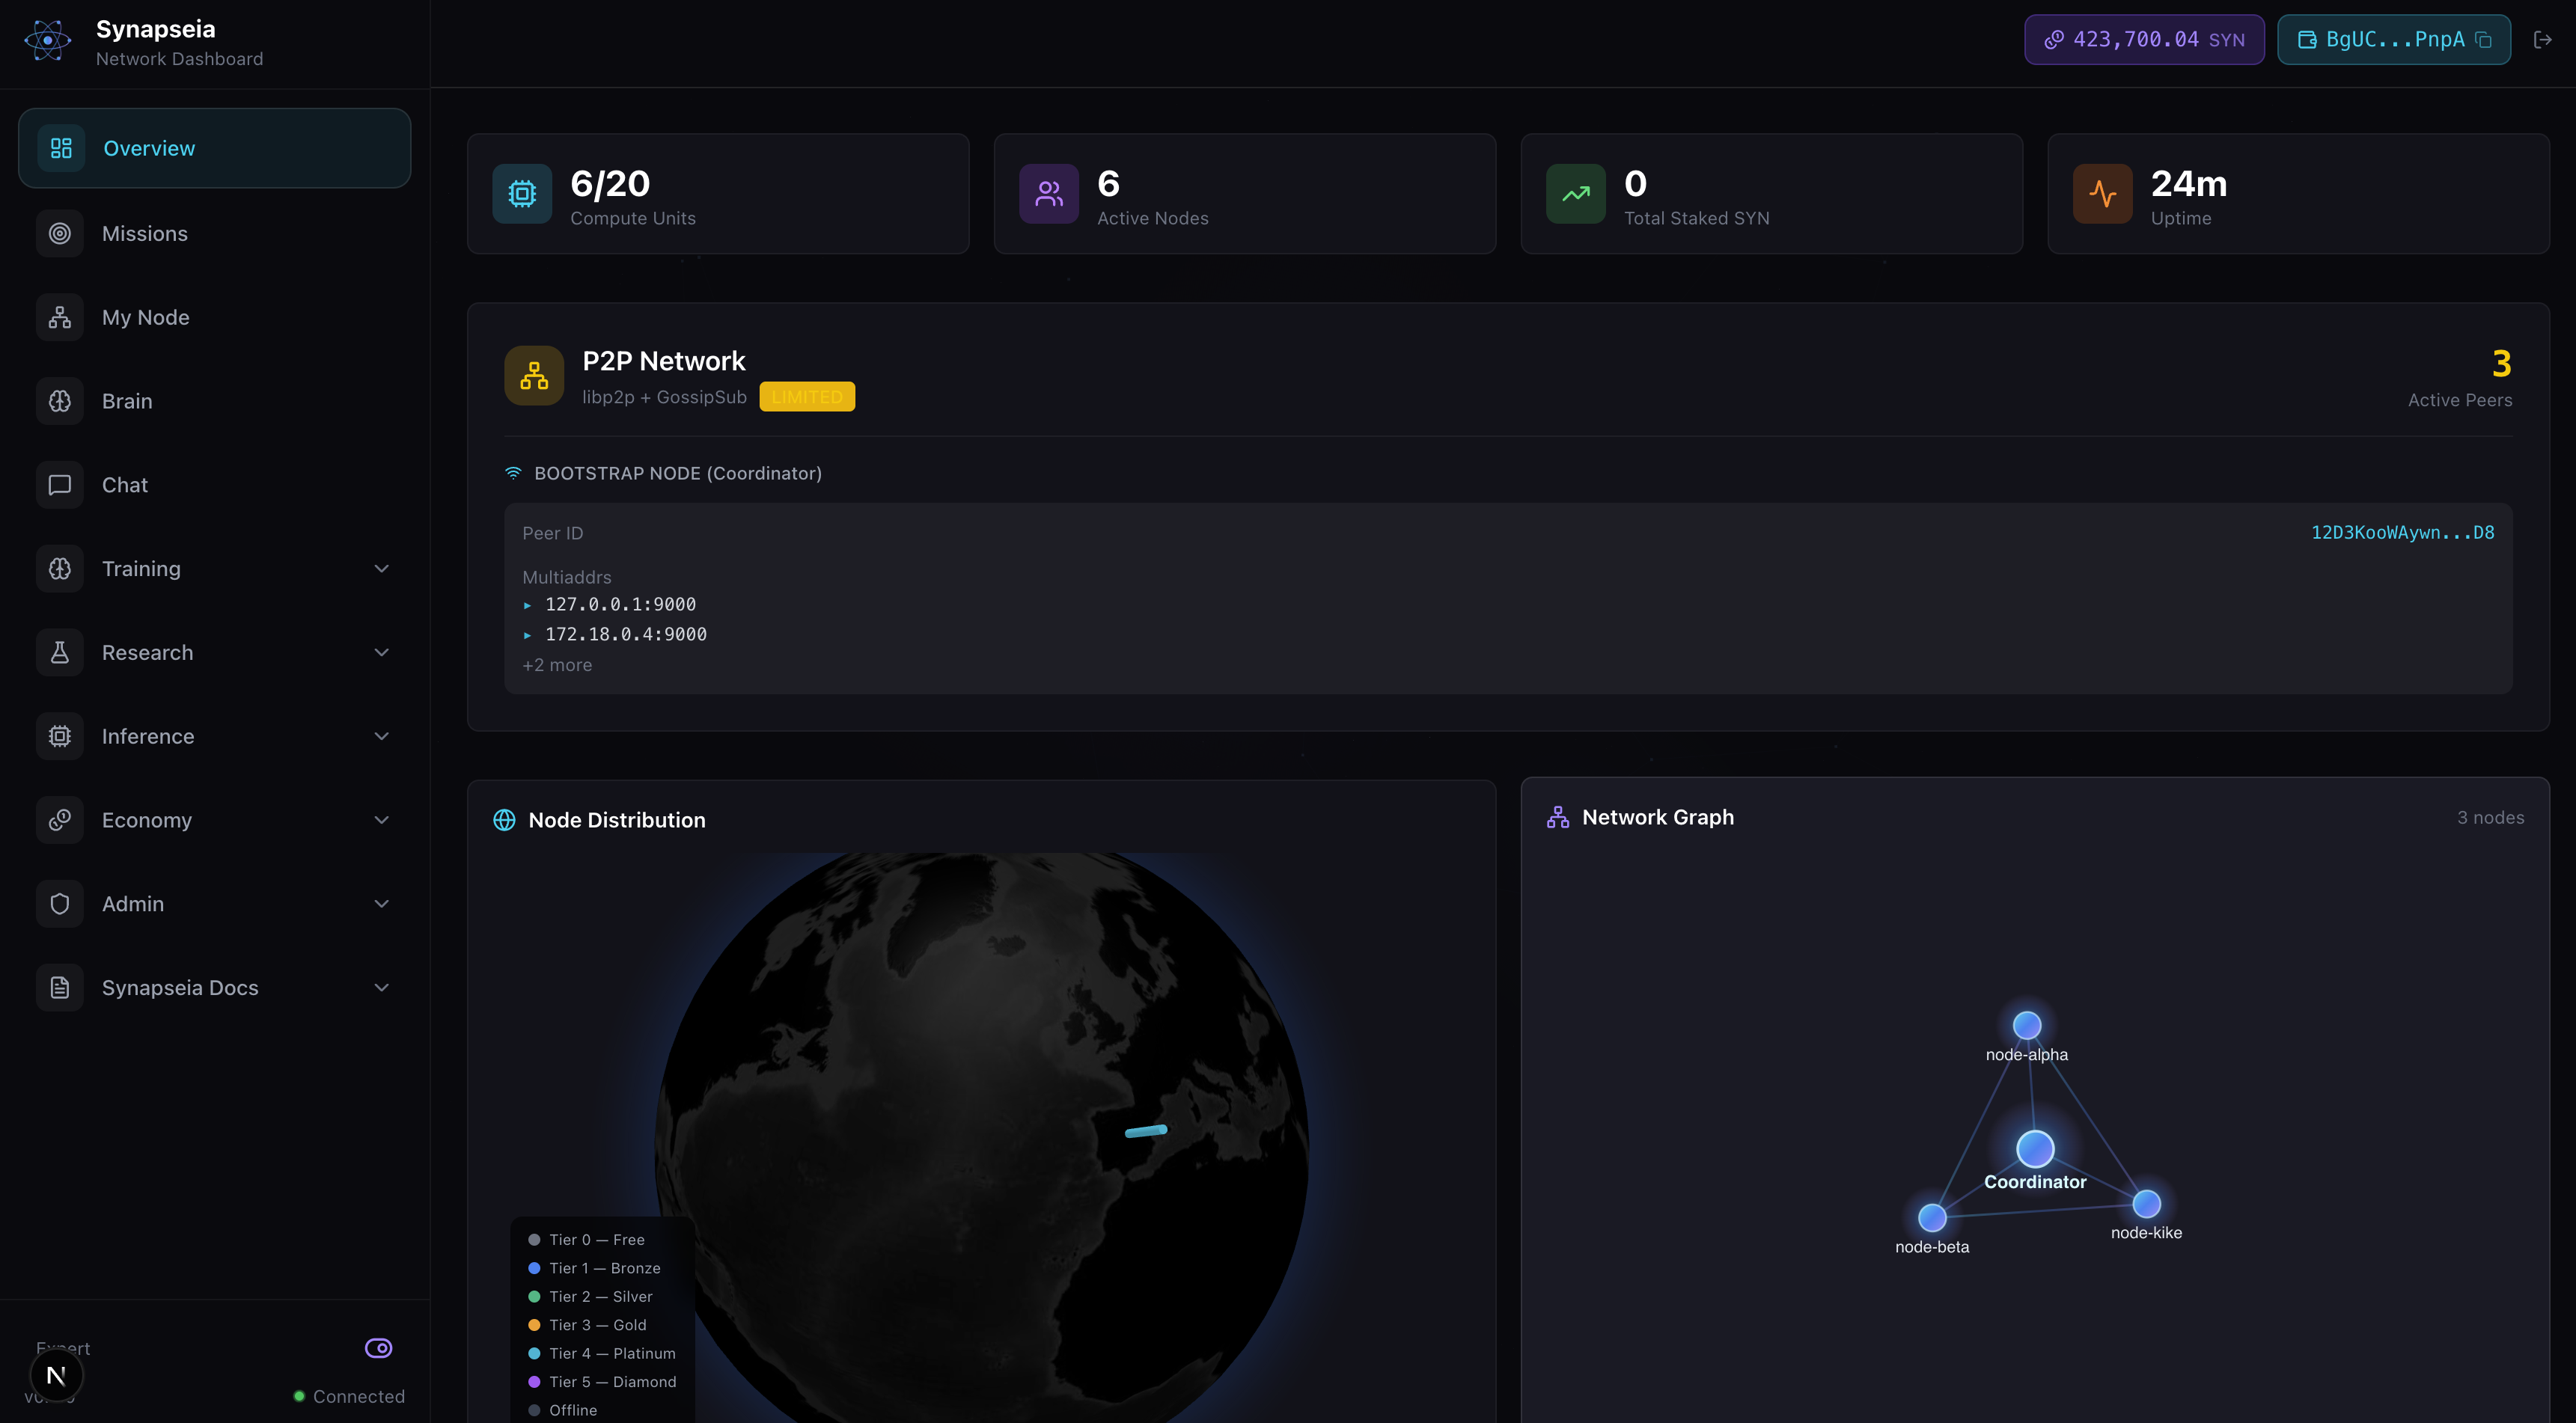Expand the Inference submenu chevron
Image resolution: width=2576 pixels, height=1423 pixels.
click(x=381, y=736)
